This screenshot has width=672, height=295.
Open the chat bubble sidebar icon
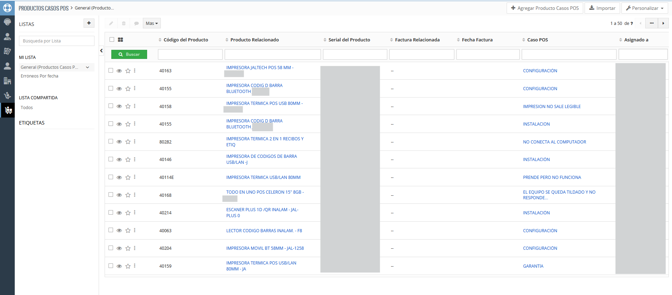[7, 22]
